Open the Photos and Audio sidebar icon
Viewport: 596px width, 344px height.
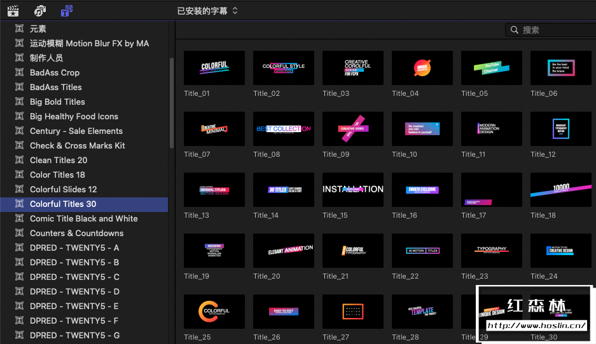click(40, 11)
